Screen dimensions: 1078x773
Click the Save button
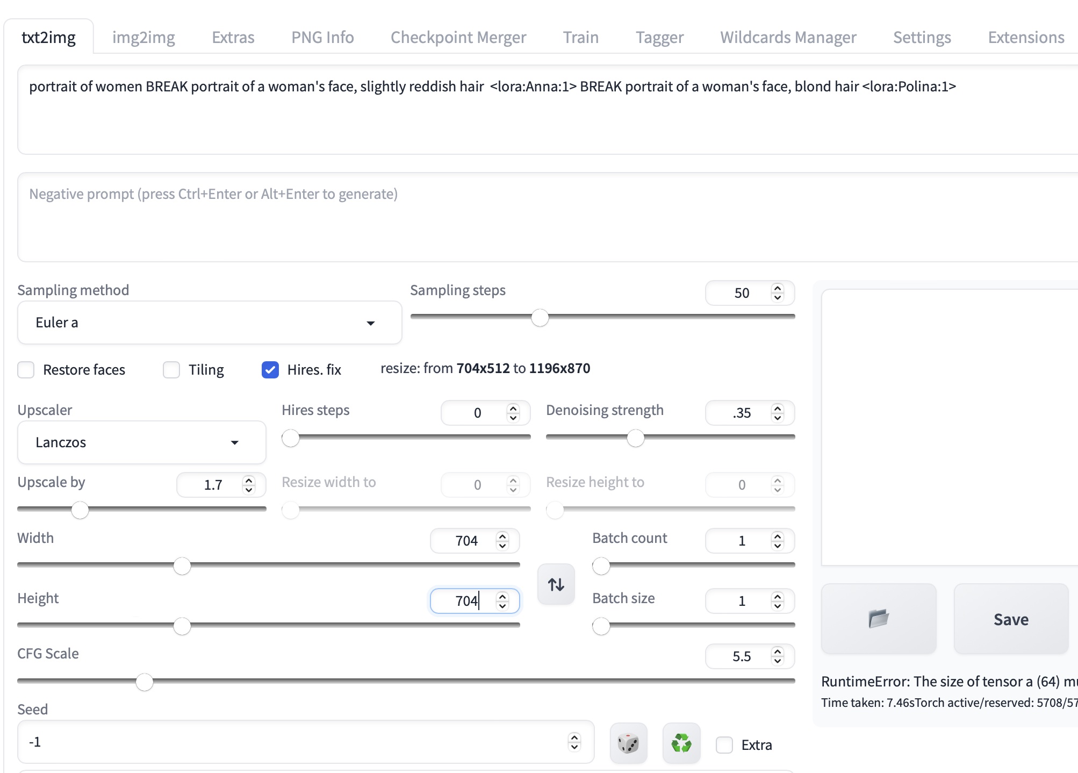[x=1010, y=619]
